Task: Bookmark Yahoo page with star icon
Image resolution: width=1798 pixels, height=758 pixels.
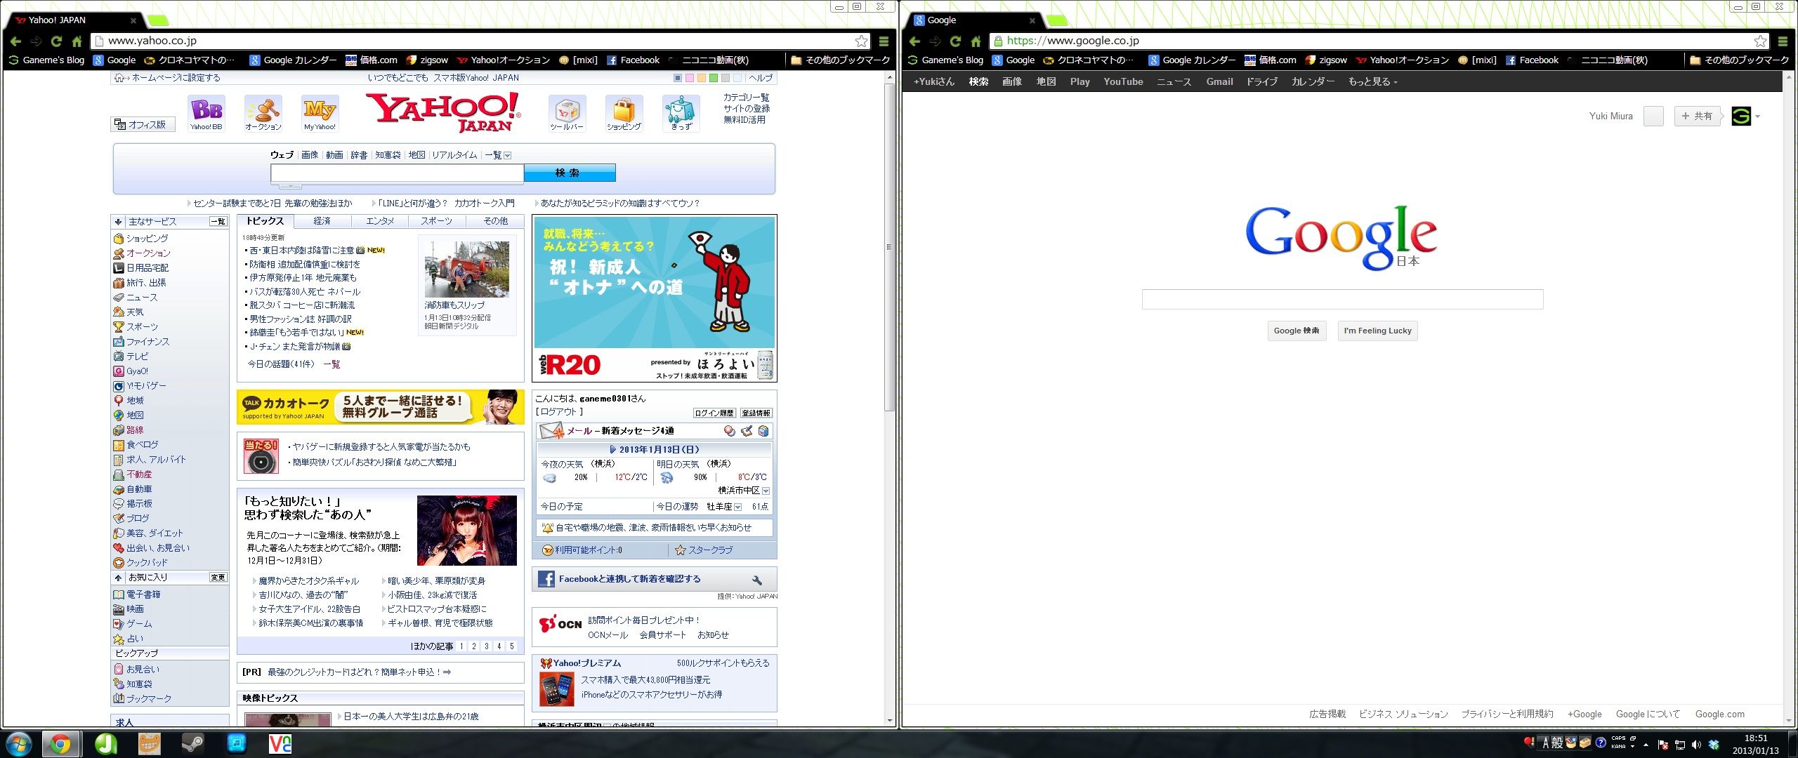Action: coord(861,41)
